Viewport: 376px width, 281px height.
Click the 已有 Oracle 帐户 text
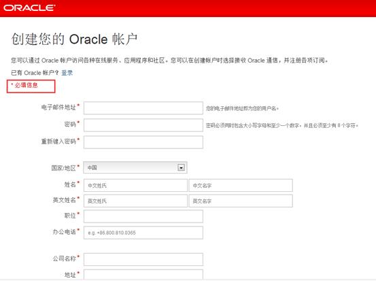(x=35, y=73)
